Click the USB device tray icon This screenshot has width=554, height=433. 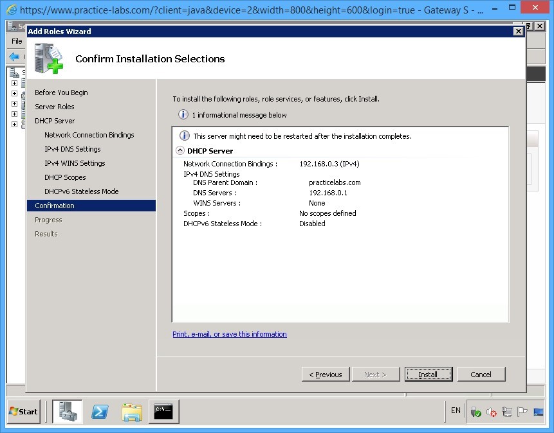click(475, 411)
